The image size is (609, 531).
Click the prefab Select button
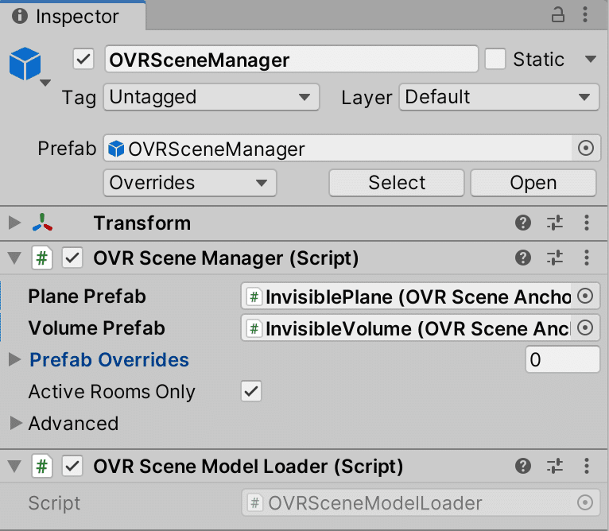[397, 183]
